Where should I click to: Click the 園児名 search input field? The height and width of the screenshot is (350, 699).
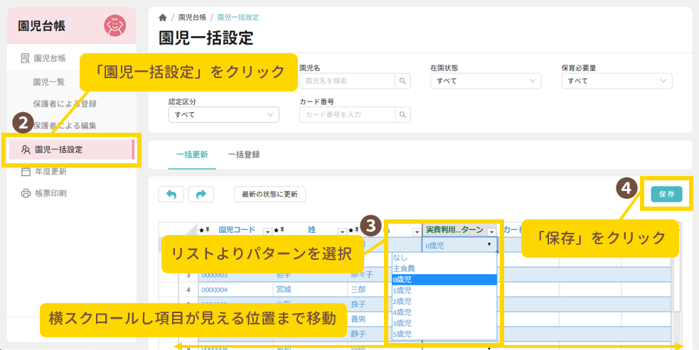[x=347, y=81]
